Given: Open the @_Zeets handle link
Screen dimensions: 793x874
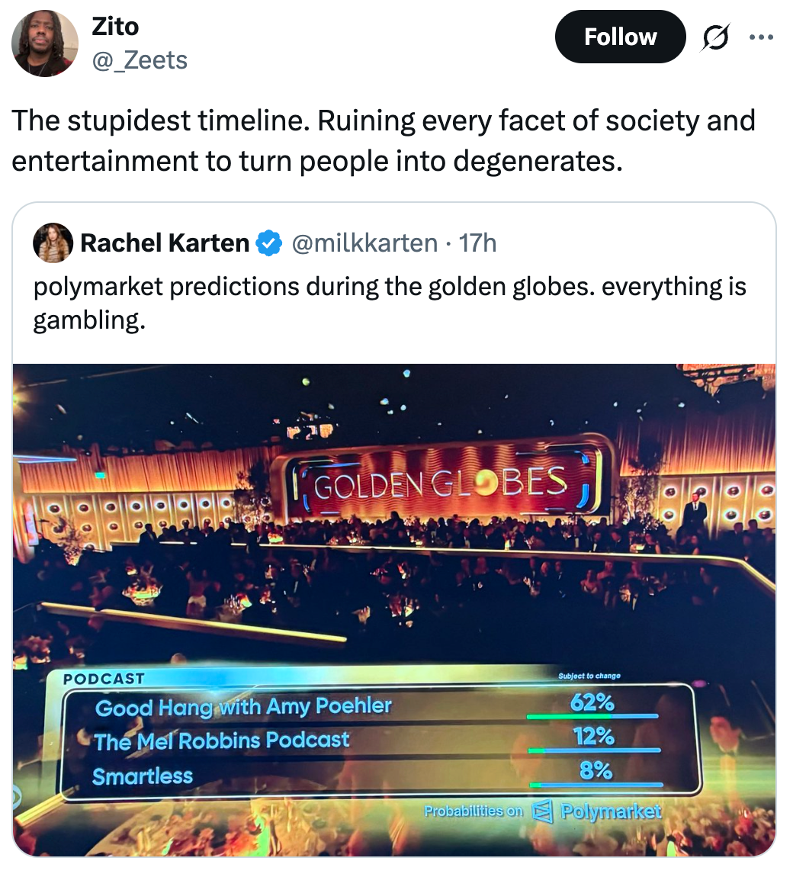Looking at the screenshot, I should click(x=140, y=59).
